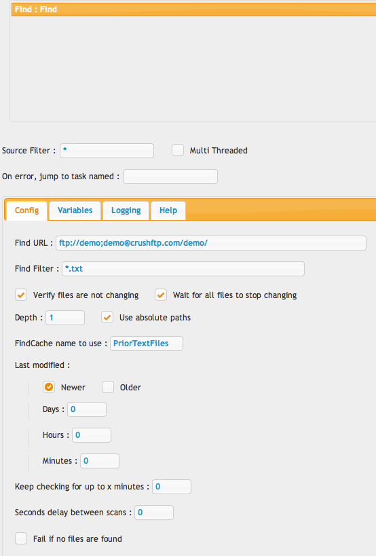This screenshot has height=556, width=376.
Task: Click the On error jump to task field
Action: [x=170, y=177]
